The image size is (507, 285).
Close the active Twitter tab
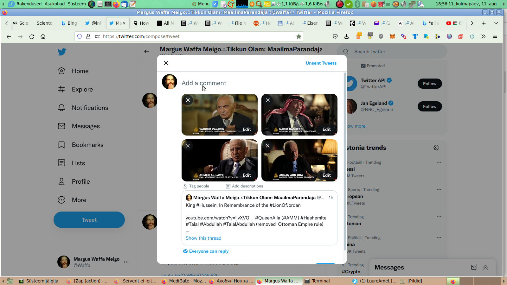124,23
